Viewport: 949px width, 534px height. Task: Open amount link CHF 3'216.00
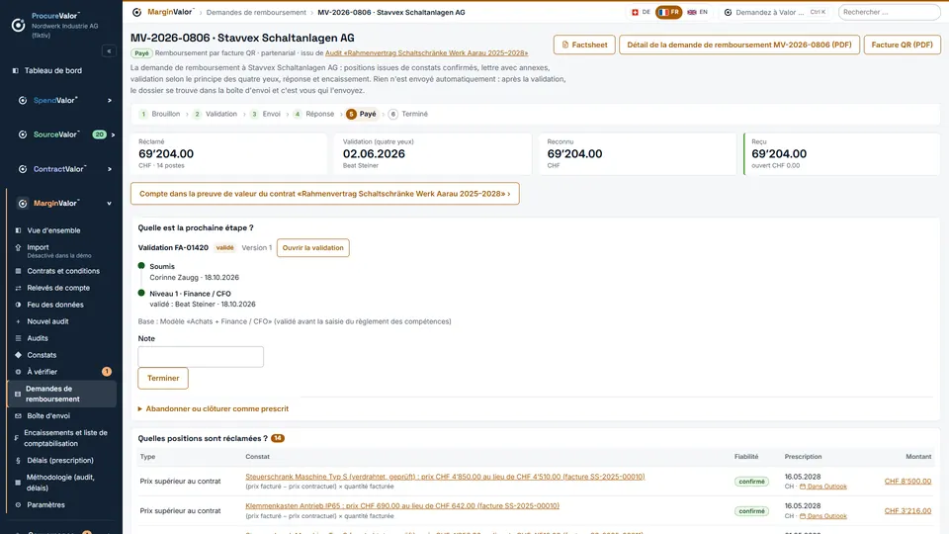(907, 511)
